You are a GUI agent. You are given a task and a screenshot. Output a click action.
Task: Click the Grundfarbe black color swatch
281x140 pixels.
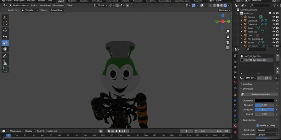(x=265, y=100)
